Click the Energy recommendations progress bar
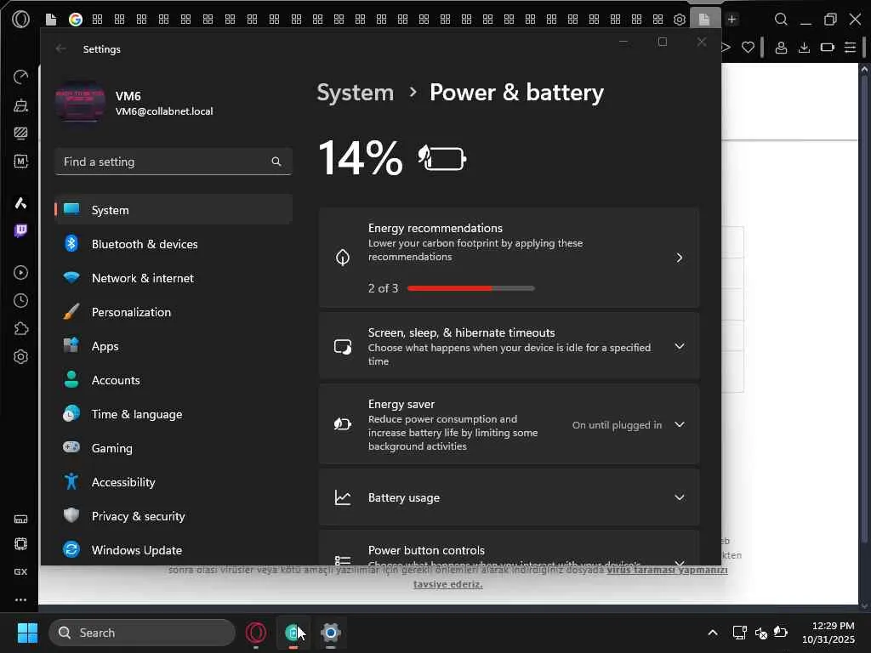The height and width of the screenshot is (653, 871). point(470,288)
